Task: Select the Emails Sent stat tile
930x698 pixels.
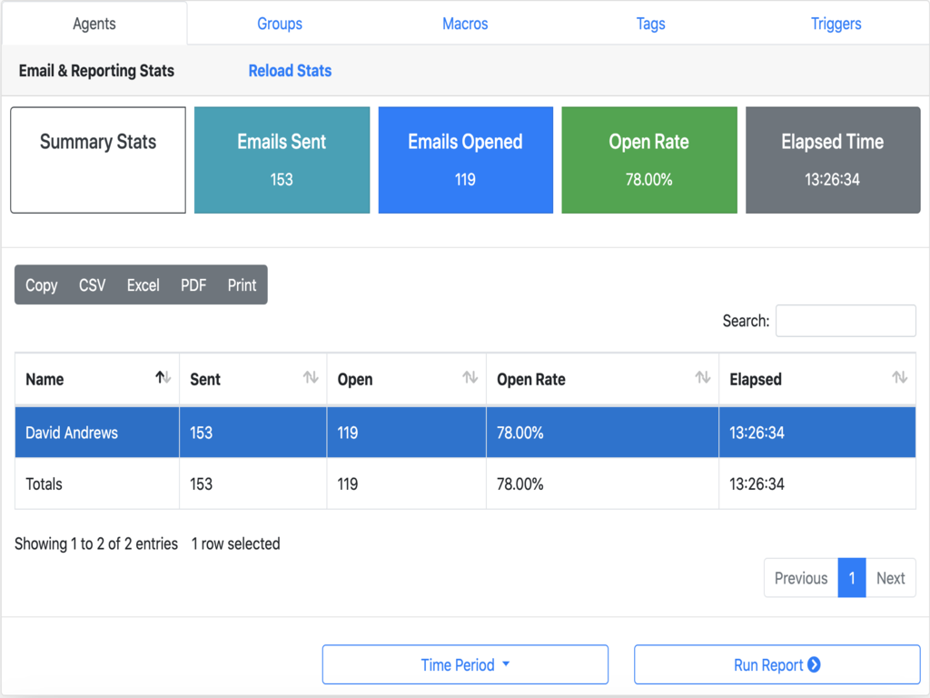Action: (282, 160)
